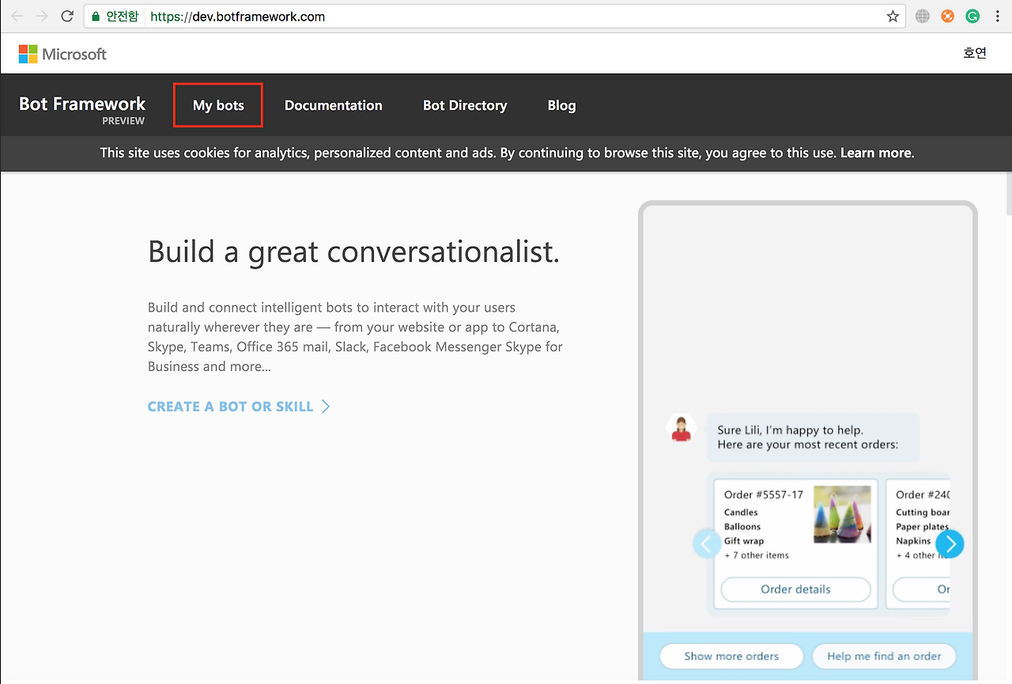The width and height of the screenshot is (1012, 684).
Task: Click the Microsoft logo
Action: click(x=62, y=54)
